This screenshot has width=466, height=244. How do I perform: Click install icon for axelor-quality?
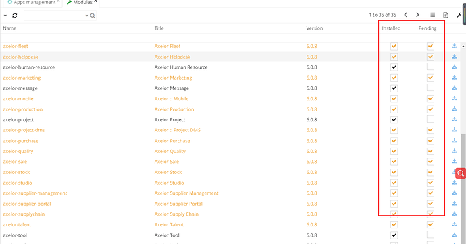pyautogui.click(x=455, y=150)
